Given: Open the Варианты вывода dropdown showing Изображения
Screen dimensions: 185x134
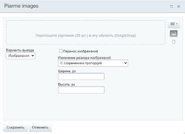Looking at the screenshot, I should pyautogui.click(x=21, y=56).
